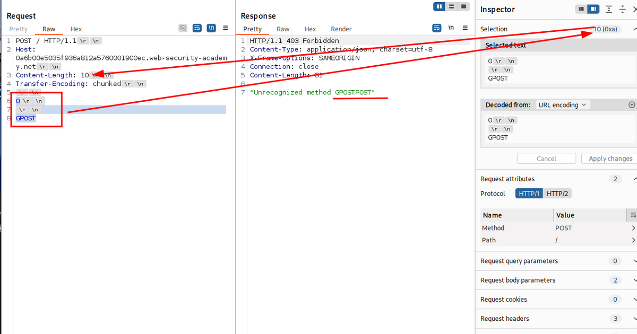Click the Name column header
This screenshot has height=334, width=637.
coord(517,215)
